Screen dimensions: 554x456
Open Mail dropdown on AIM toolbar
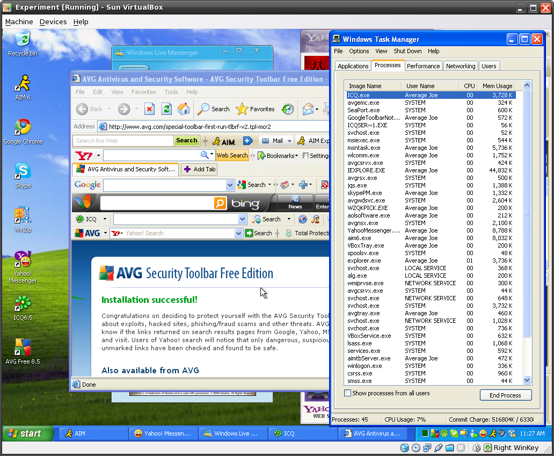click(289, 141)
